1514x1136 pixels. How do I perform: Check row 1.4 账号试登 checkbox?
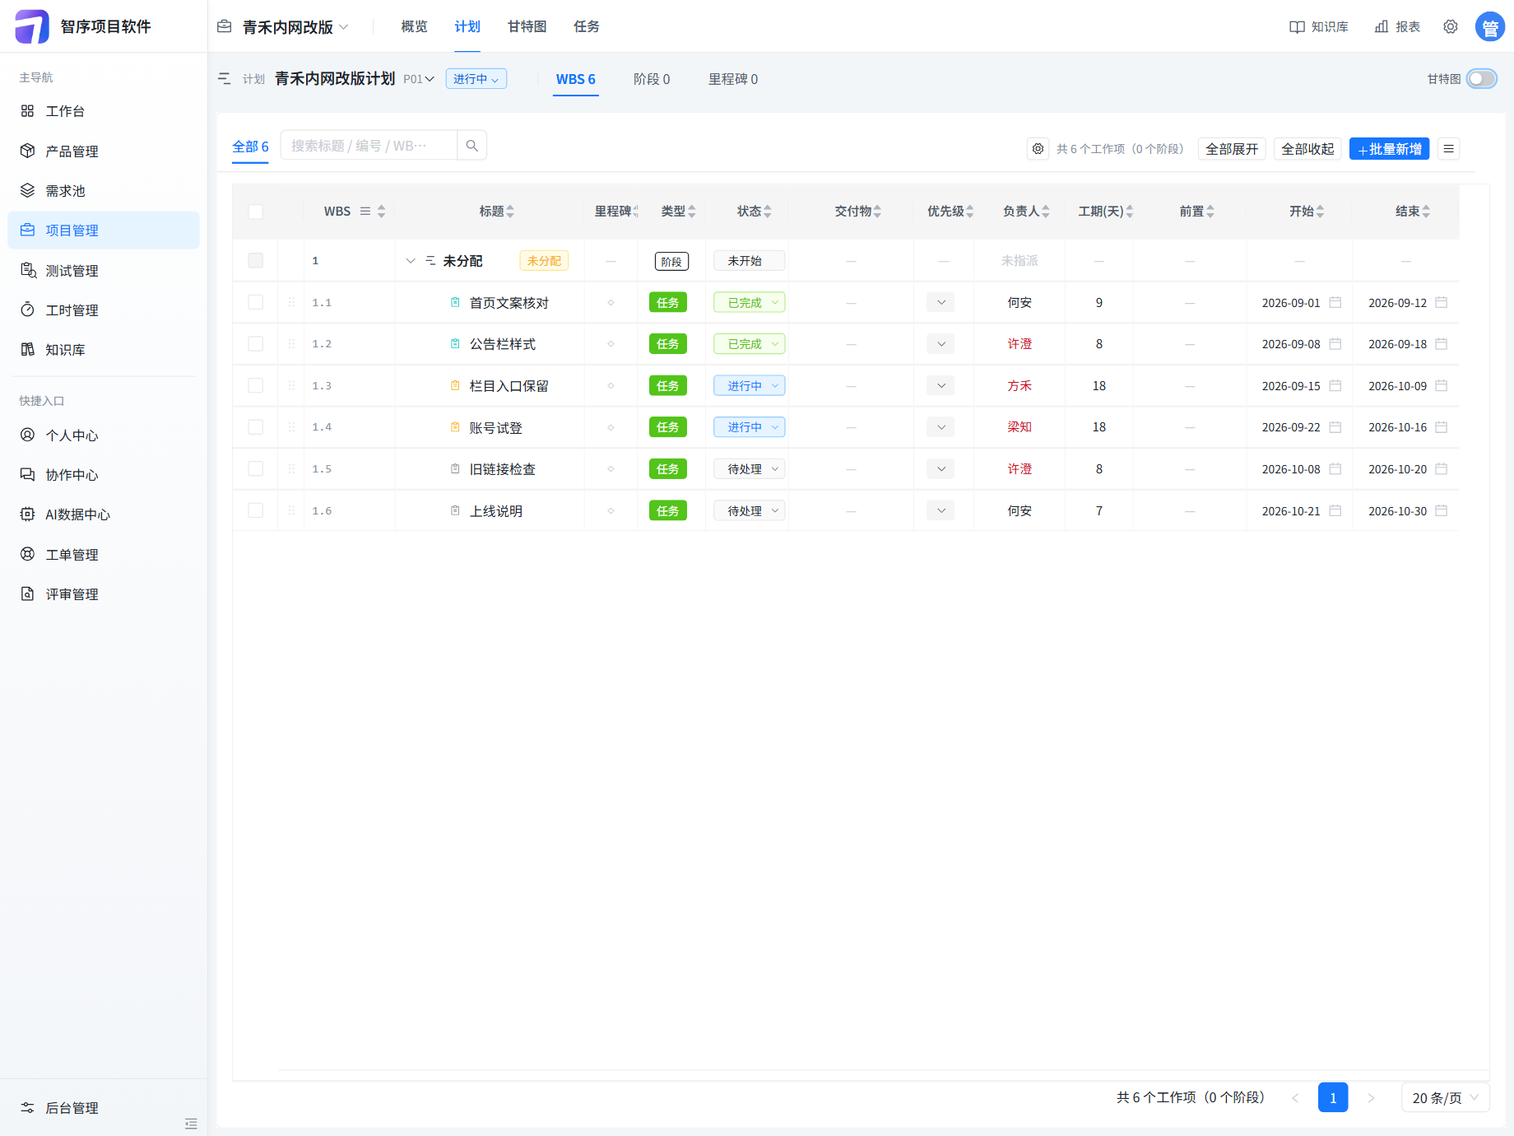(256, 426)
